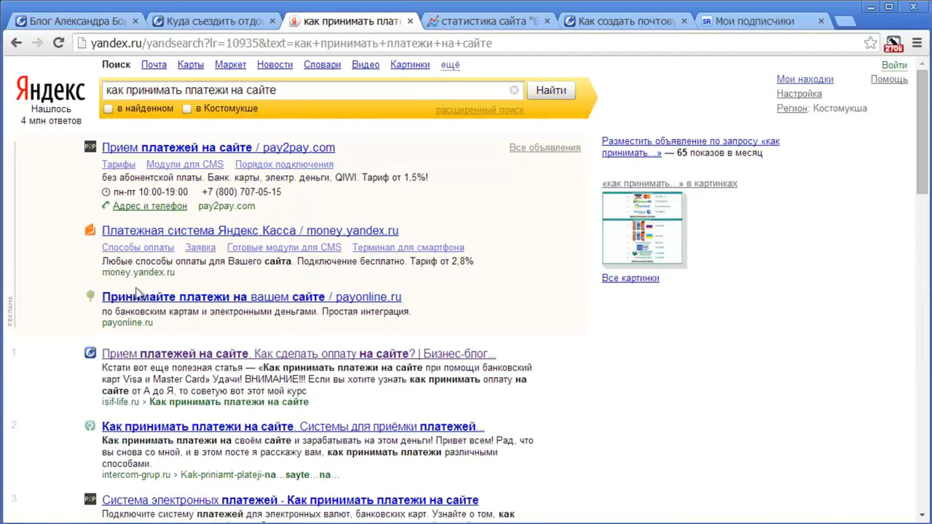This screenshot has height=524, width=932.
Task: Switch to the 'Блог Александра' tab
Action: (x=77, y=21)
